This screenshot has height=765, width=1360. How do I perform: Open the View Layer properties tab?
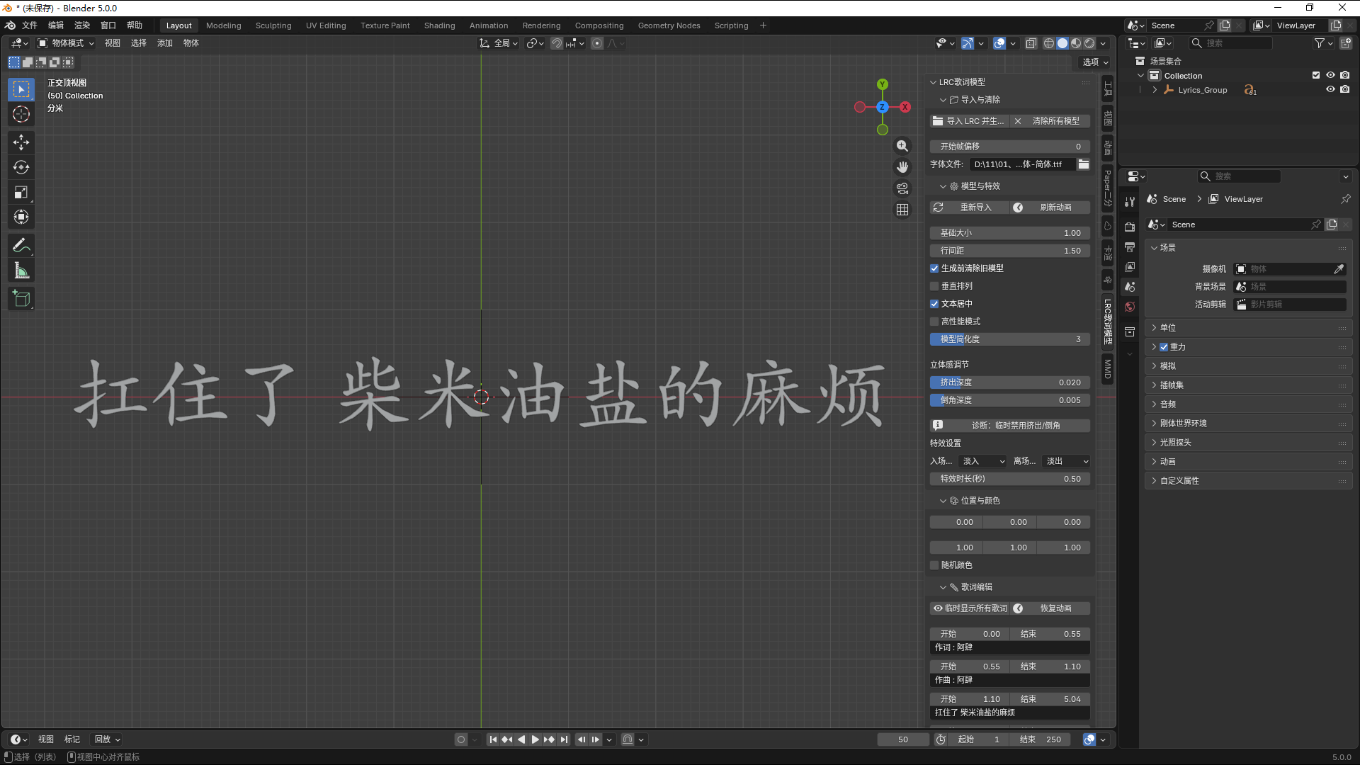pos(1130,267)
